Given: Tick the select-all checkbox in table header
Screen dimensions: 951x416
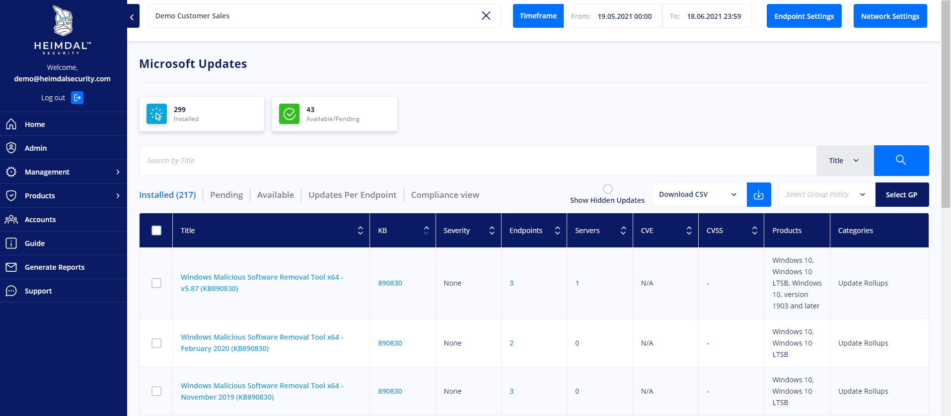Looking at the screenshot, I should (x=156, y=231).
